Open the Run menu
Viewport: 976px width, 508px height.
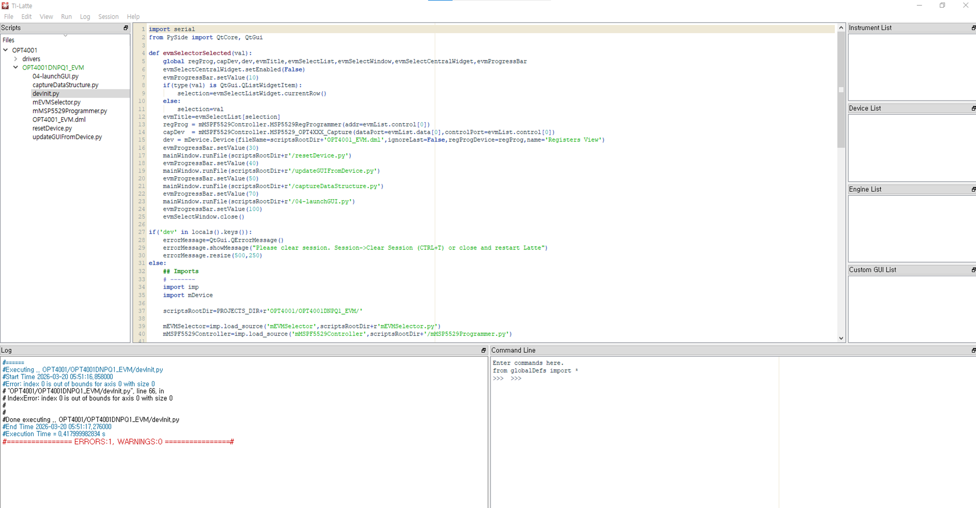pos(66,17)
